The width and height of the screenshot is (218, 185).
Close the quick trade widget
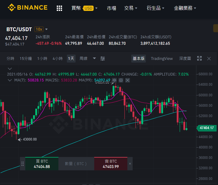pyautogui.click(x=130, y=164)
